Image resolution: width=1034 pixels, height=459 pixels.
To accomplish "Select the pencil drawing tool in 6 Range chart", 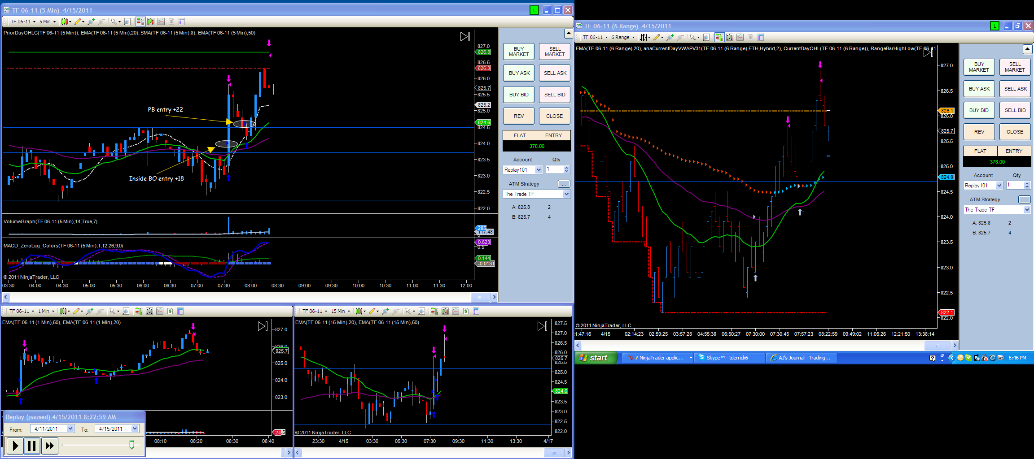I will click(658, 37).
